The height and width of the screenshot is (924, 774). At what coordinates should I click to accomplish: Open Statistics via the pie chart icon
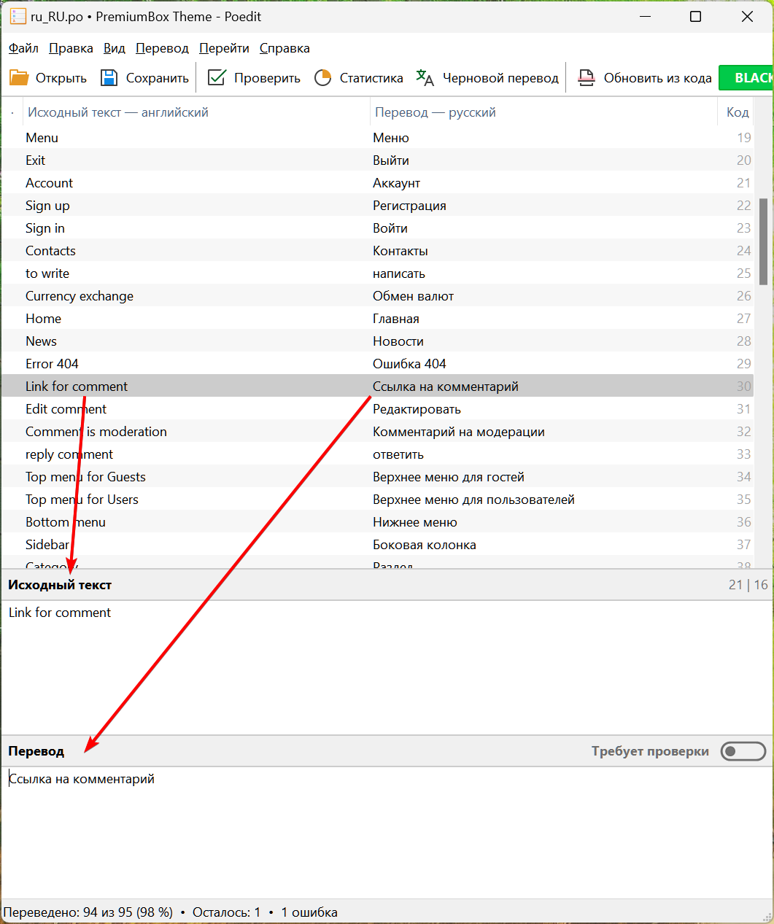click(322, 78)
